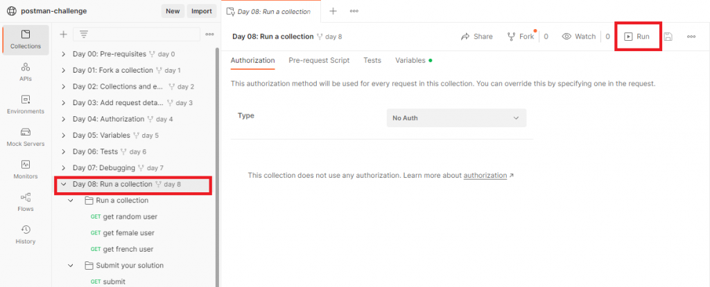Open the authorization learn more link
This screenshot has height=287, width=710.
(485, 175)
